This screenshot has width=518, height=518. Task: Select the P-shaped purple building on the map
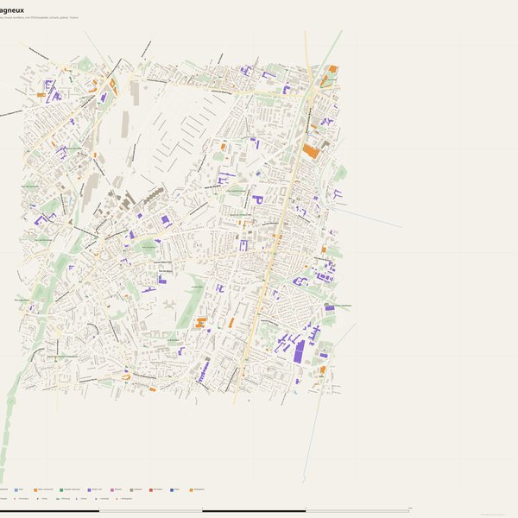point(257,200)
